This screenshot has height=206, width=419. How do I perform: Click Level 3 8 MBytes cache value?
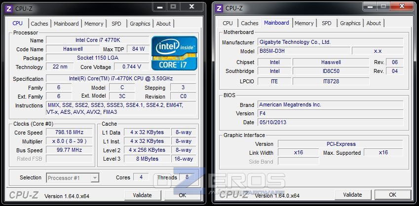(x=147, y=159)
